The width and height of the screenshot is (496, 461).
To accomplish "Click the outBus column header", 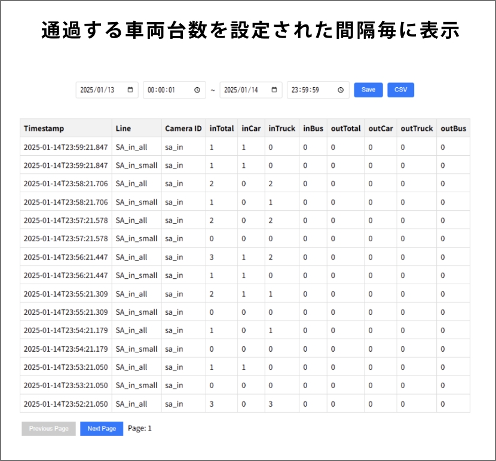I will (453, 128).
